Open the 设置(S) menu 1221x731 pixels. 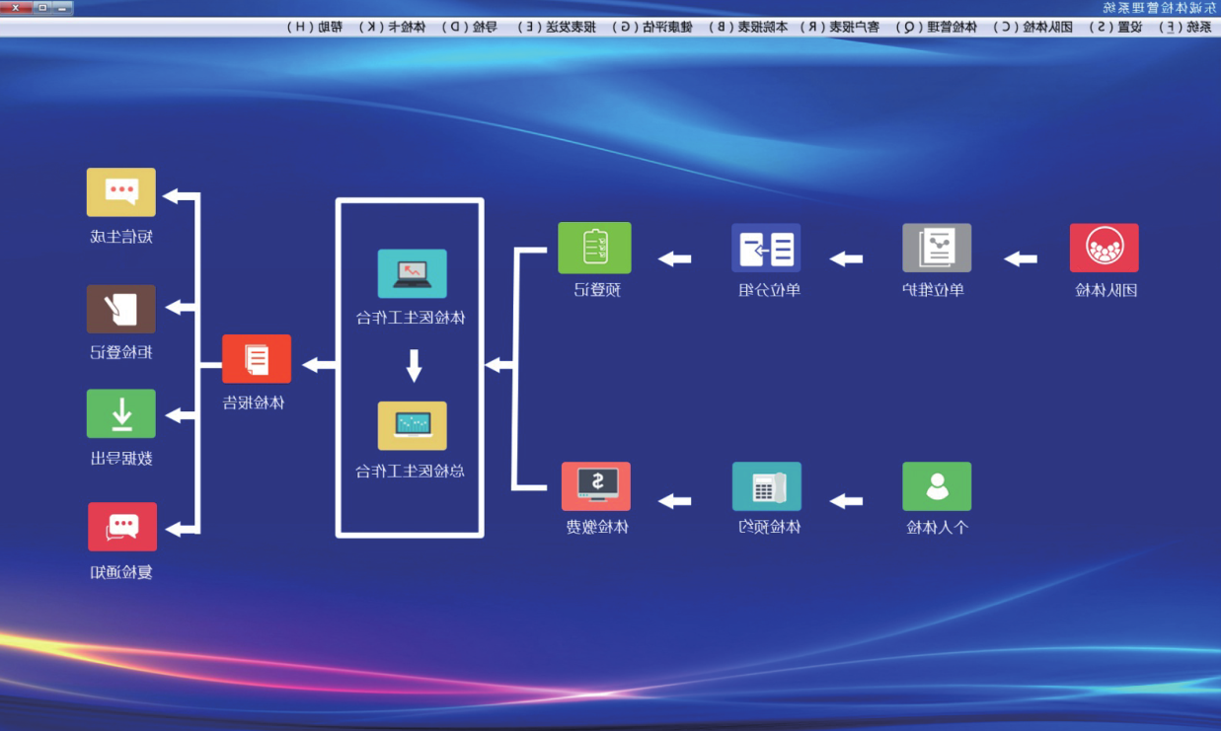pos(1114,27)
